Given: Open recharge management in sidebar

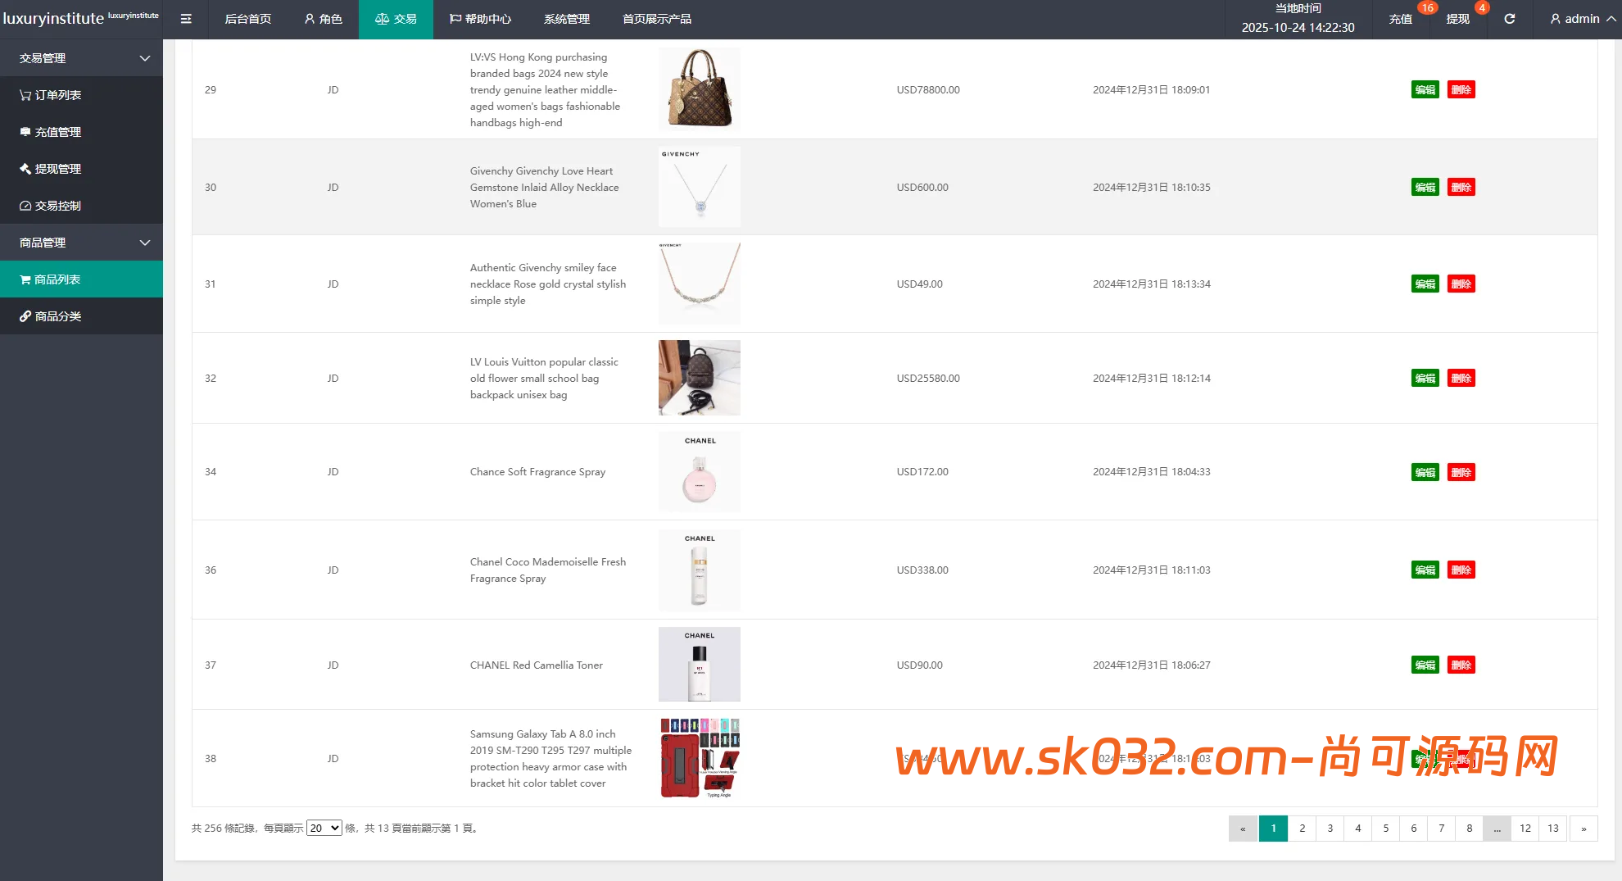Looking at the screenshot, I should [57, 132].
